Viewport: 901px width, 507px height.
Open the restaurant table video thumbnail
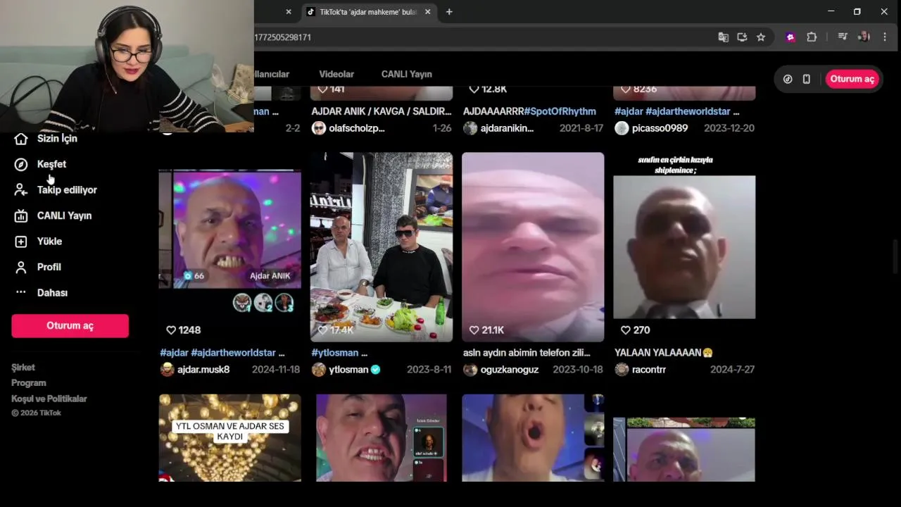[382, 247]
